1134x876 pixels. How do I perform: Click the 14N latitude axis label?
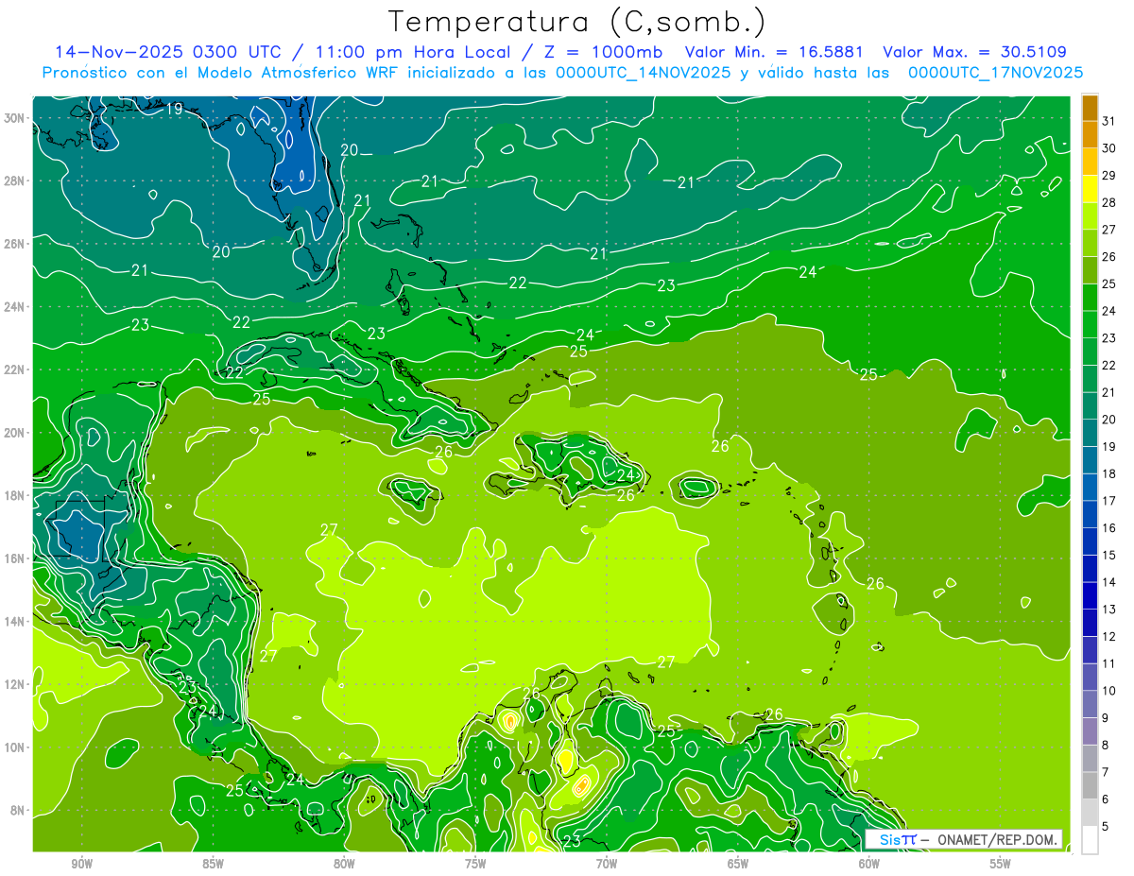click(16, 622)
